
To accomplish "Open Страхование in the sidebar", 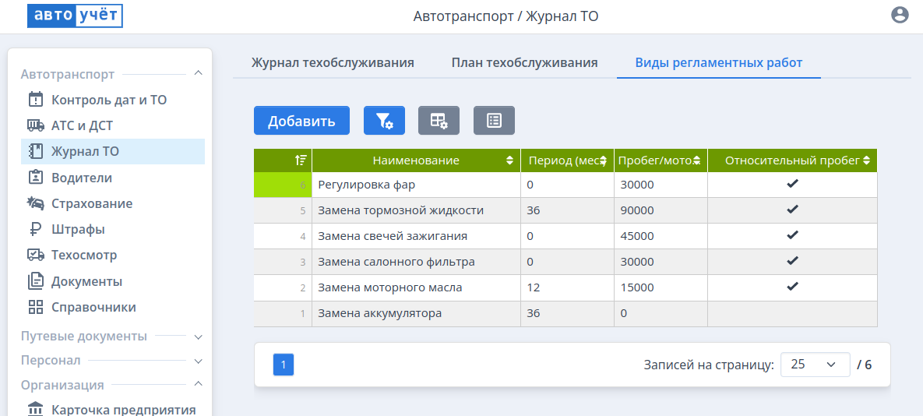I will click(x=91, y=203).
